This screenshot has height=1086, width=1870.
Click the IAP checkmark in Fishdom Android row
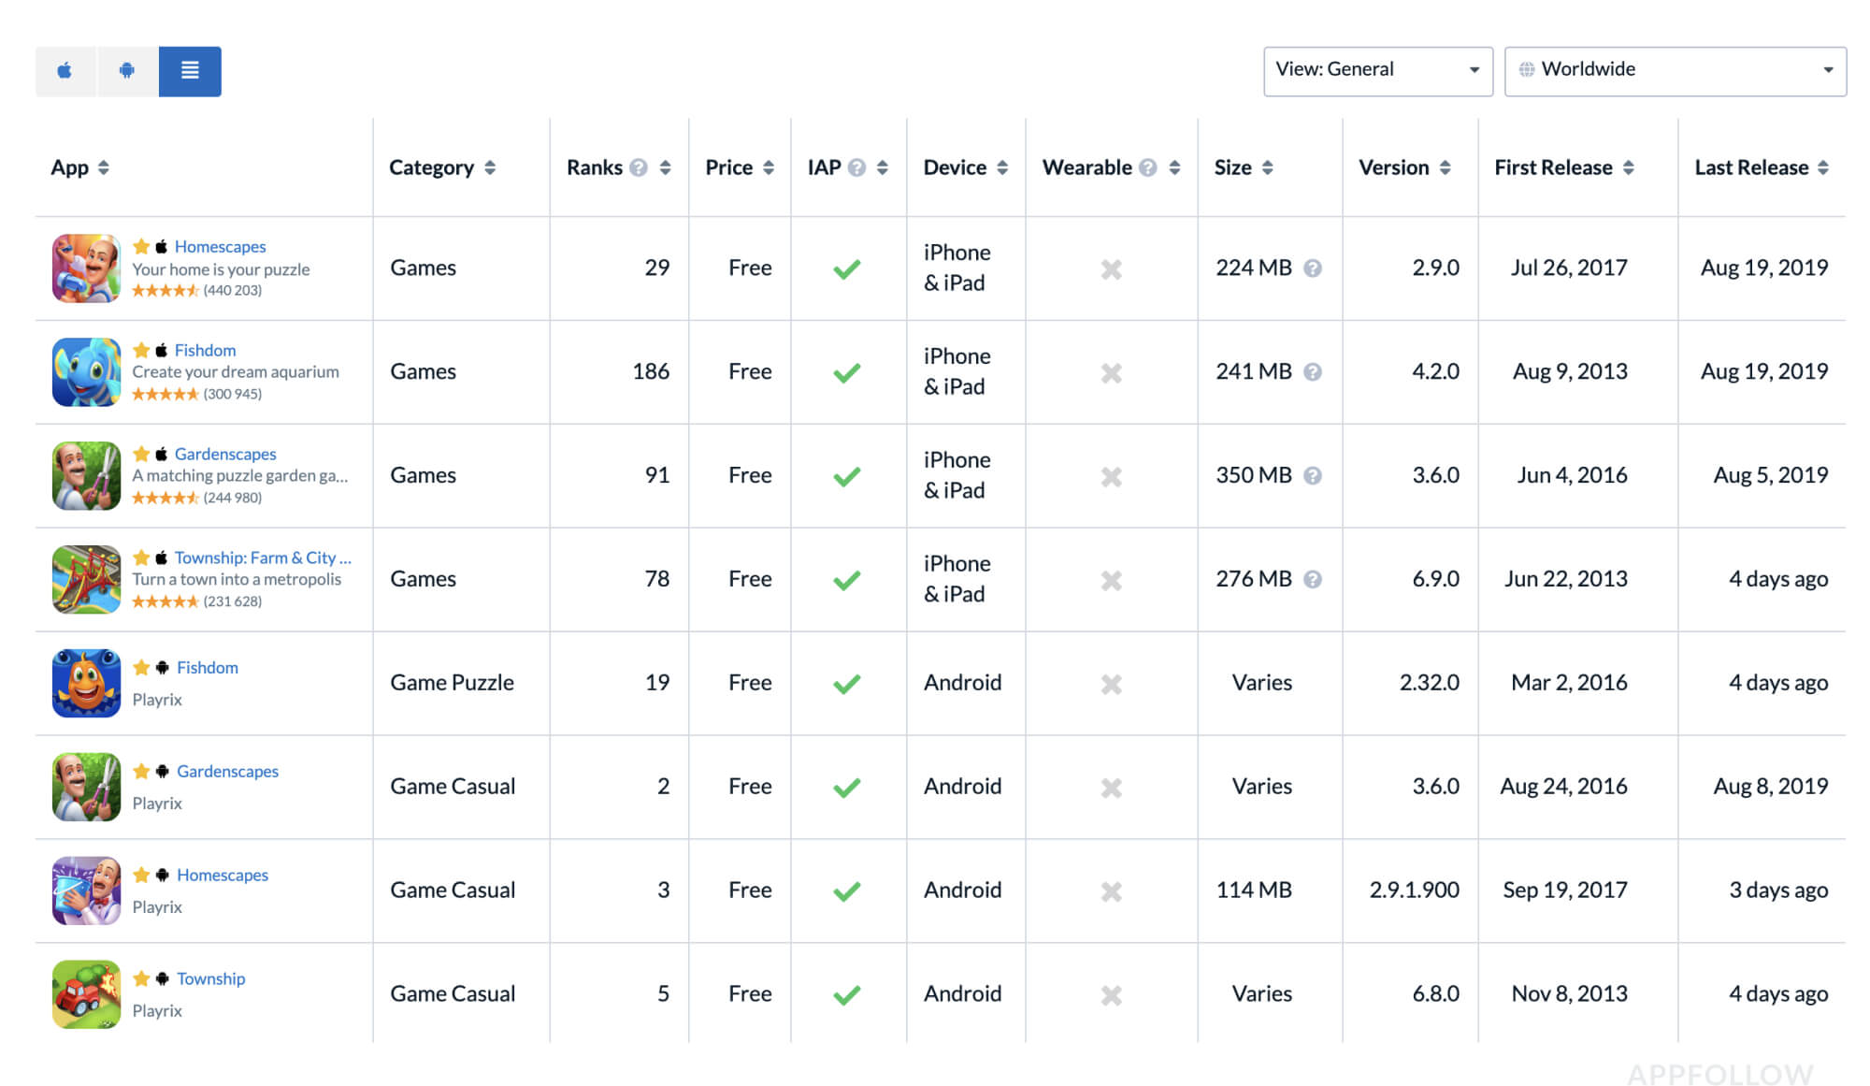847,685
